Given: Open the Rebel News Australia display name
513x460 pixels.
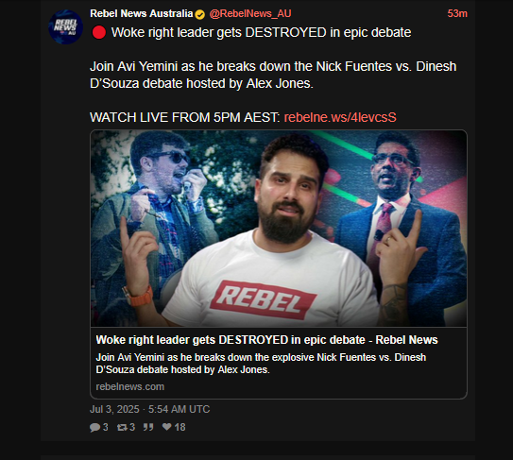Looking at the screenshot, I should tap(142, 14).
